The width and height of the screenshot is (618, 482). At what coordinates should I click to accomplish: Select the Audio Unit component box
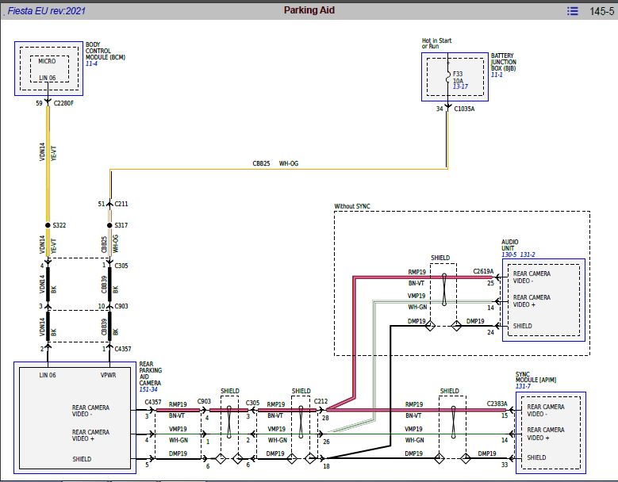click(x=543, y=300)
